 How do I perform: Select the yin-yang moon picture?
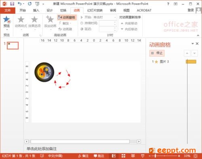point(44,72)
